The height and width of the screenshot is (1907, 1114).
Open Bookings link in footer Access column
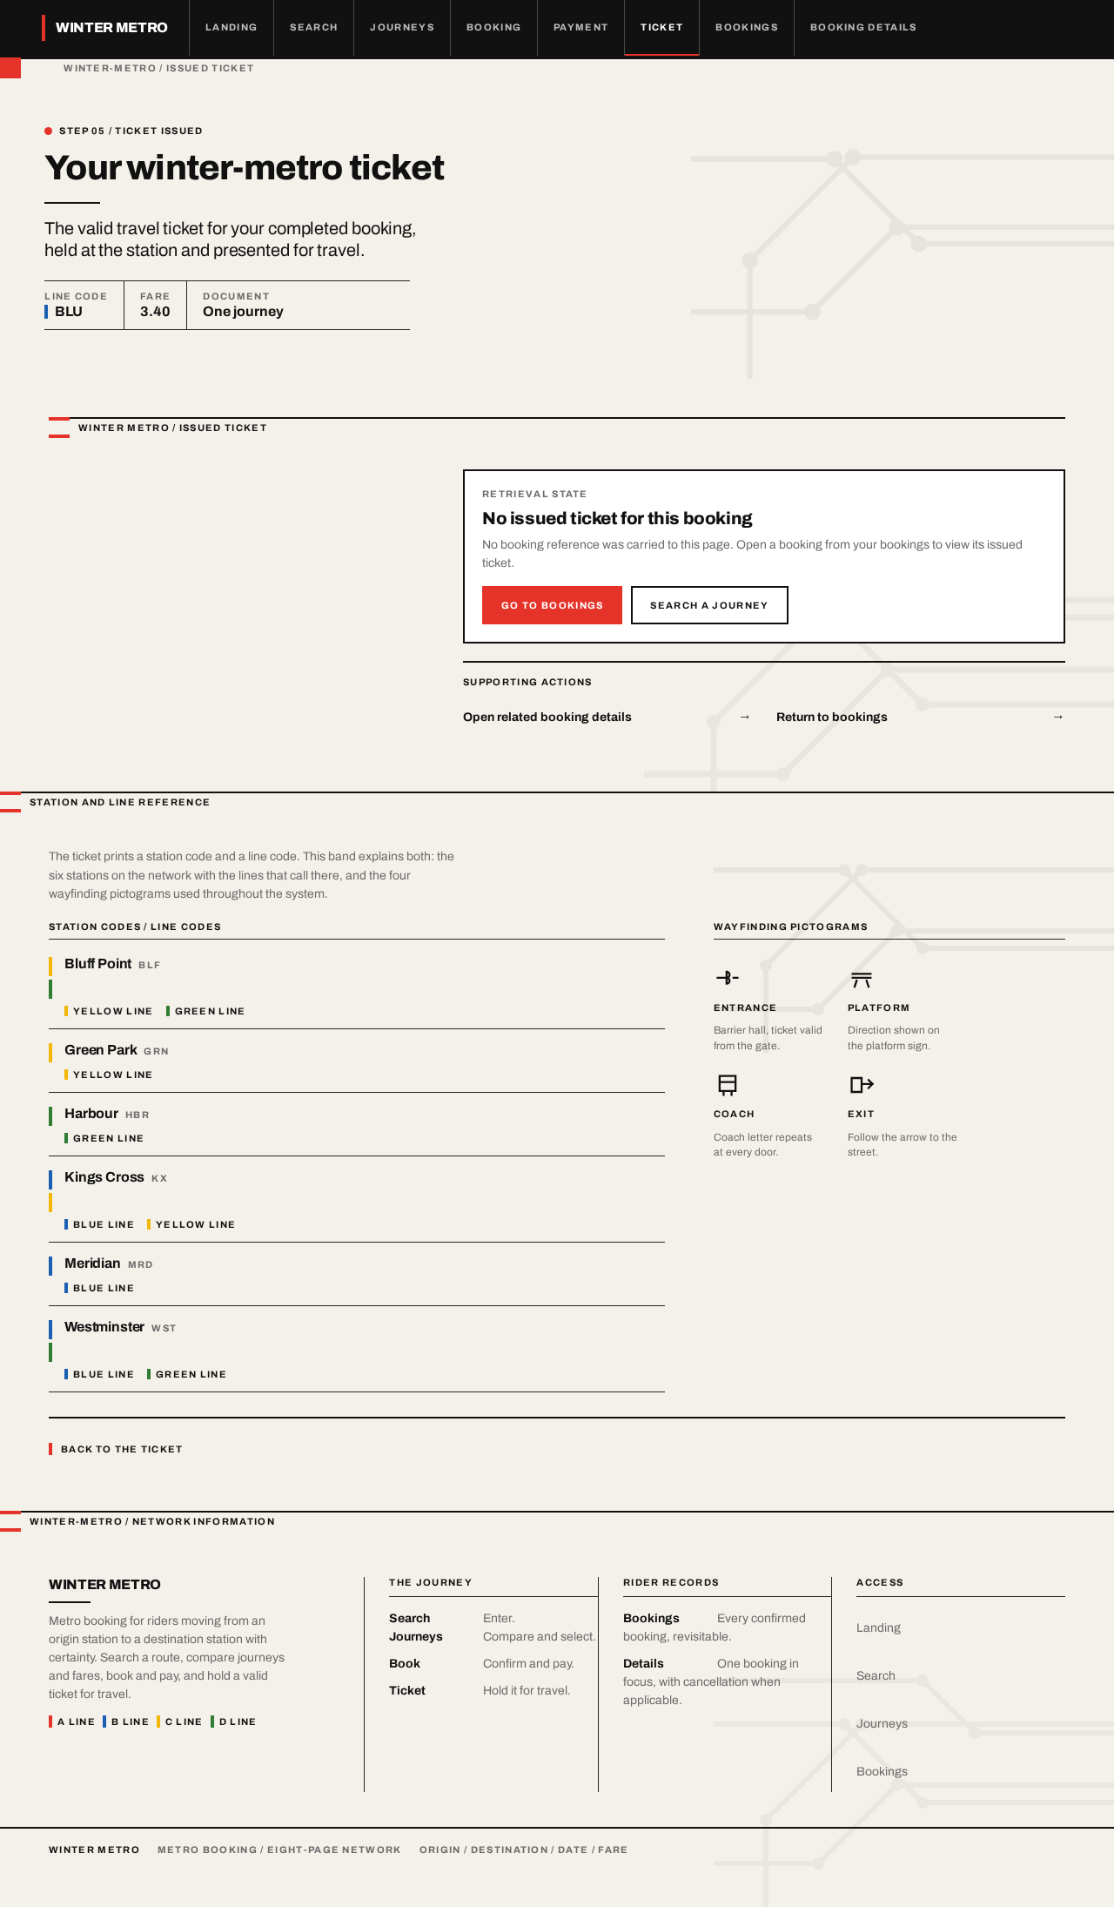coord(882,1771)
